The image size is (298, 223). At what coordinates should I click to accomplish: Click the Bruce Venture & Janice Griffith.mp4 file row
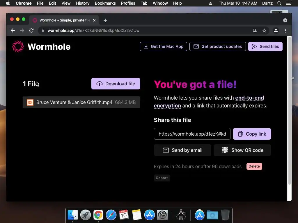(81, 102)
